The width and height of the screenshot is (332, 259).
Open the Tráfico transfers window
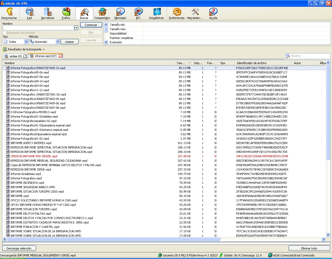coord(66,13)
